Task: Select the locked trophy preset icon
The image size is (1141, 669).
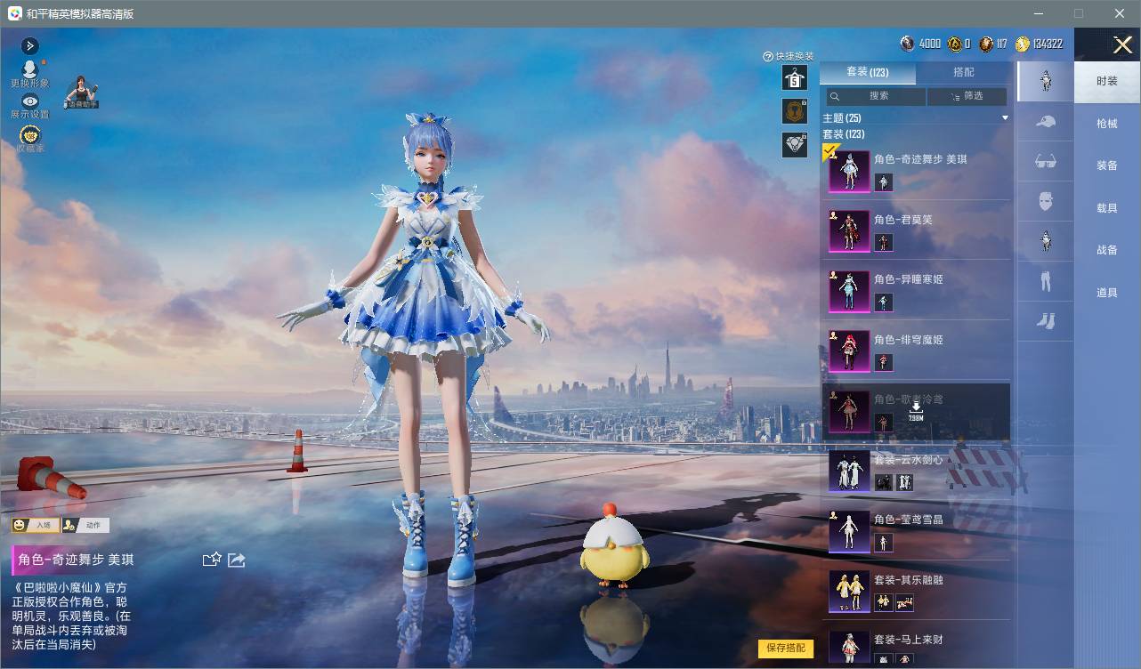Action: click(795, 111)
